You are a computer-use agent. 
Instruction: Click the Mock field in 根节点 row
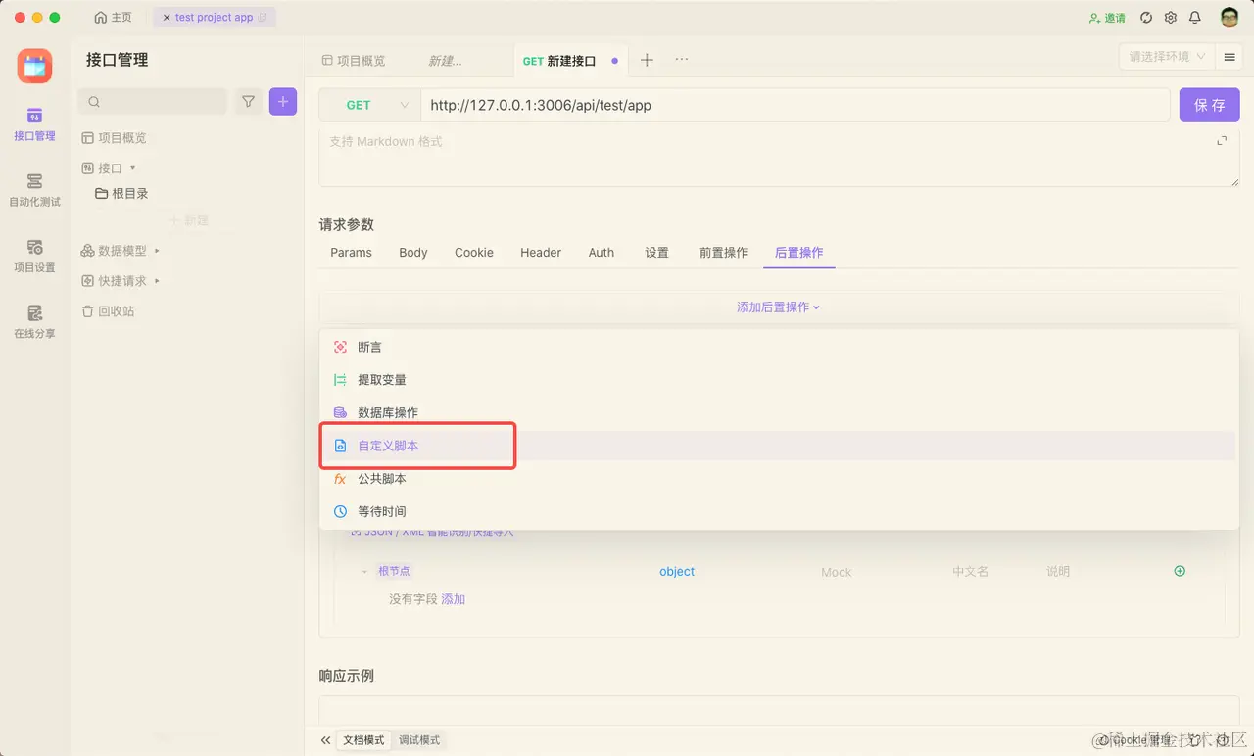(837, 572)
